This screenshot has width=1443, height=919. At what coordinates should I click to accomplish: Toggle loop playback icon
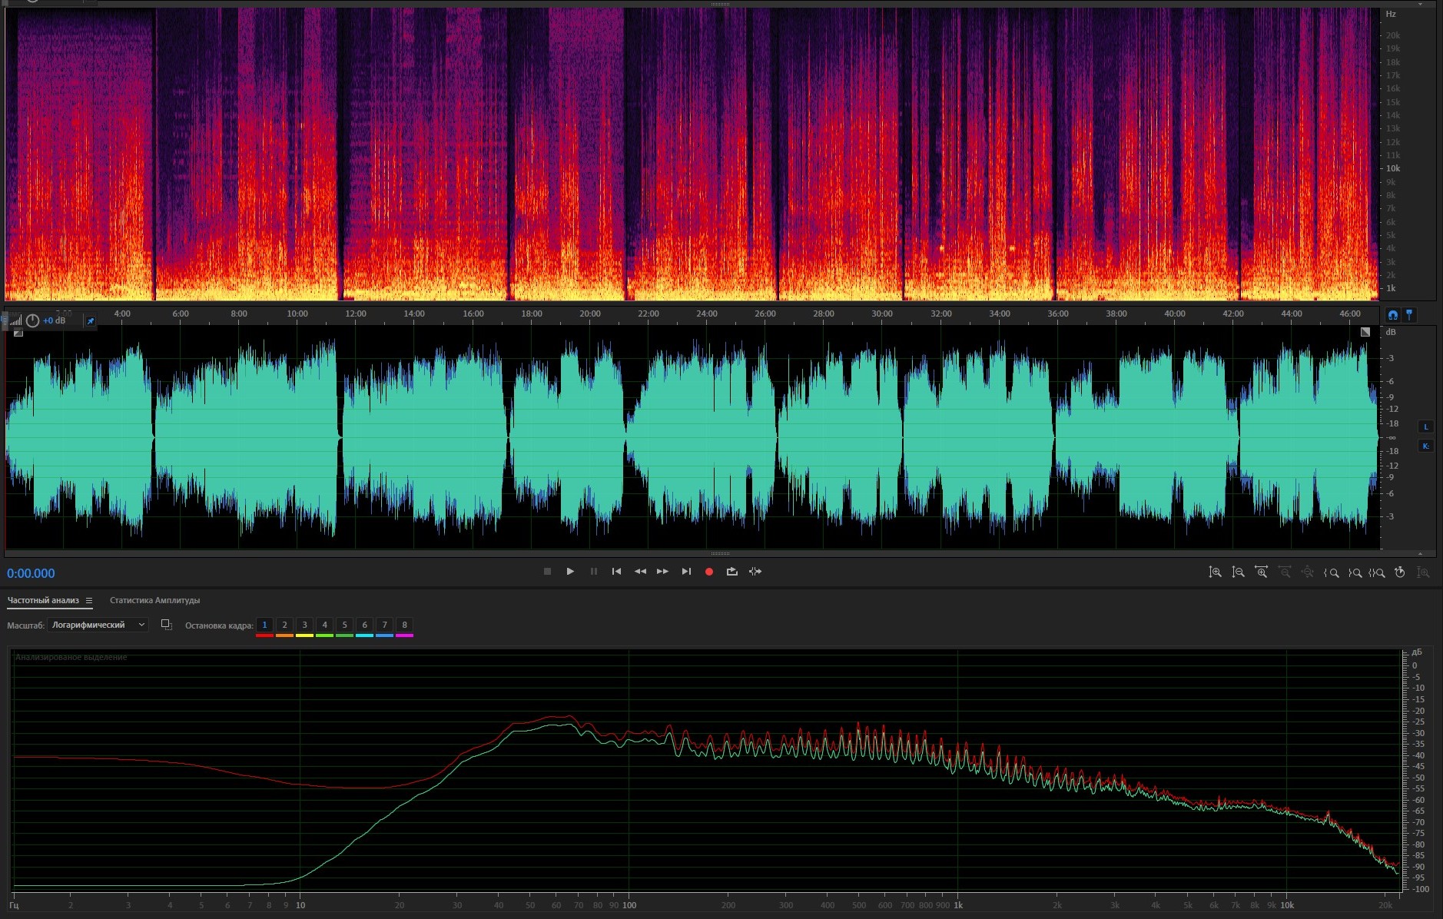[731, 572]
